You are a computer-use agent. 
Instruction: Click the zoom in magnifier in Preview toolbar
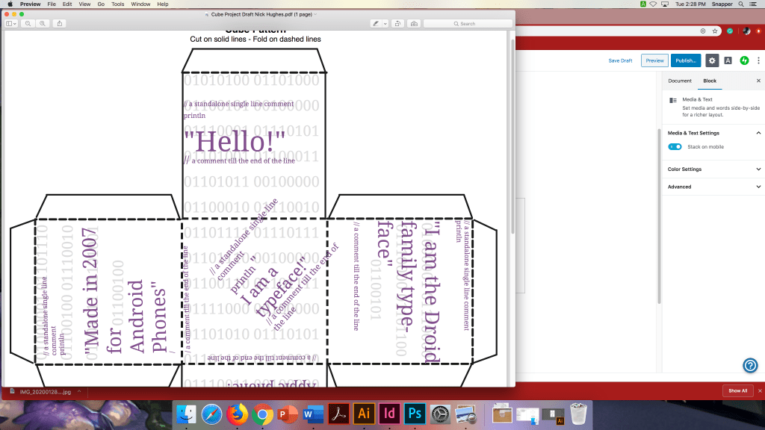[43, 24]
